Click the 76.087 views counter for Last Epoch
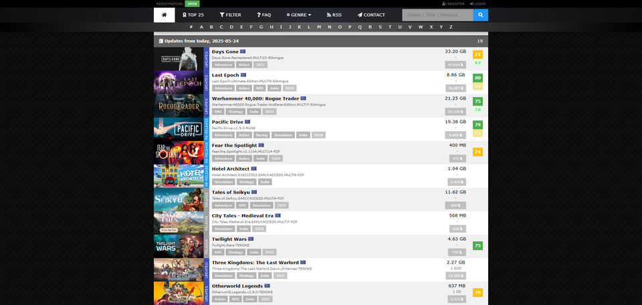 click(x=455, y=88)
